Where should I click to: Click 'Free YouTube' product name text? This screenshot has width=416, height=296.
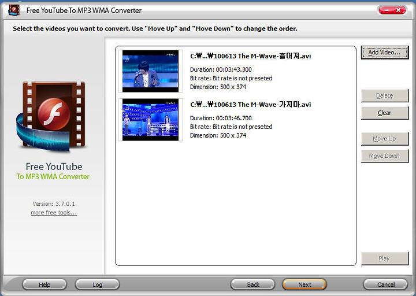[x=54, y=166]
